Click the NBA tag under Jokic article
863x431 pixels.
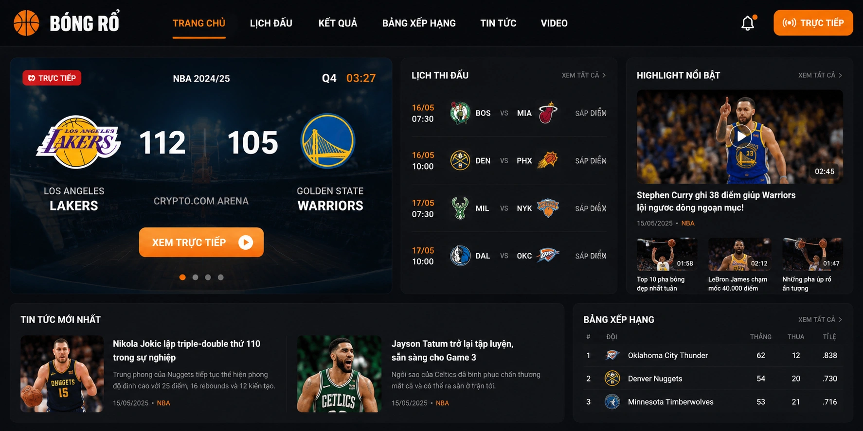pos(163,403)
